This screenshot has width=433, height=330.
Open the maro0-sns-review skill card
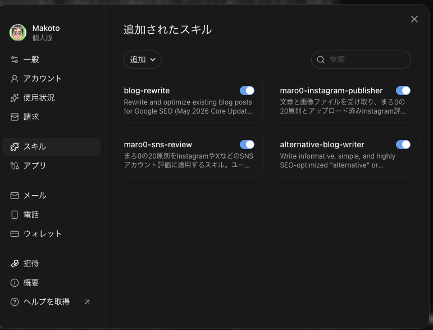click(189, 154)
